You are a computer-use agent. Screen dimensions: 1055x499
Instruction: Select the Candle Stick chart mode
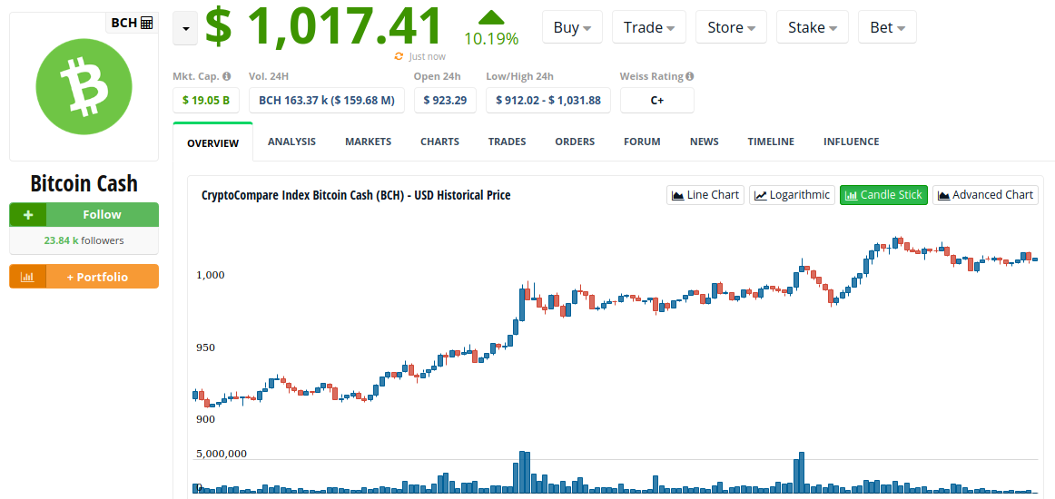tap(883, 195)
